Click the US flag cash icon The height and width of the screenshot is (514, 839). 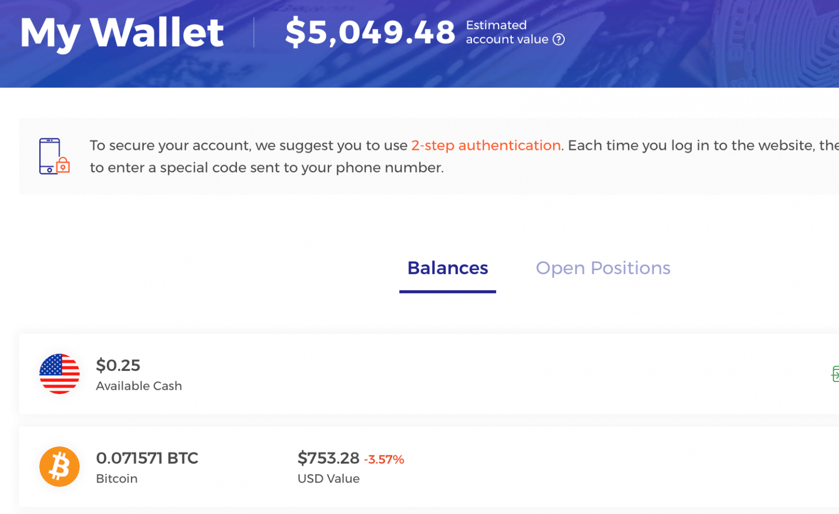(x=59, y=374)
